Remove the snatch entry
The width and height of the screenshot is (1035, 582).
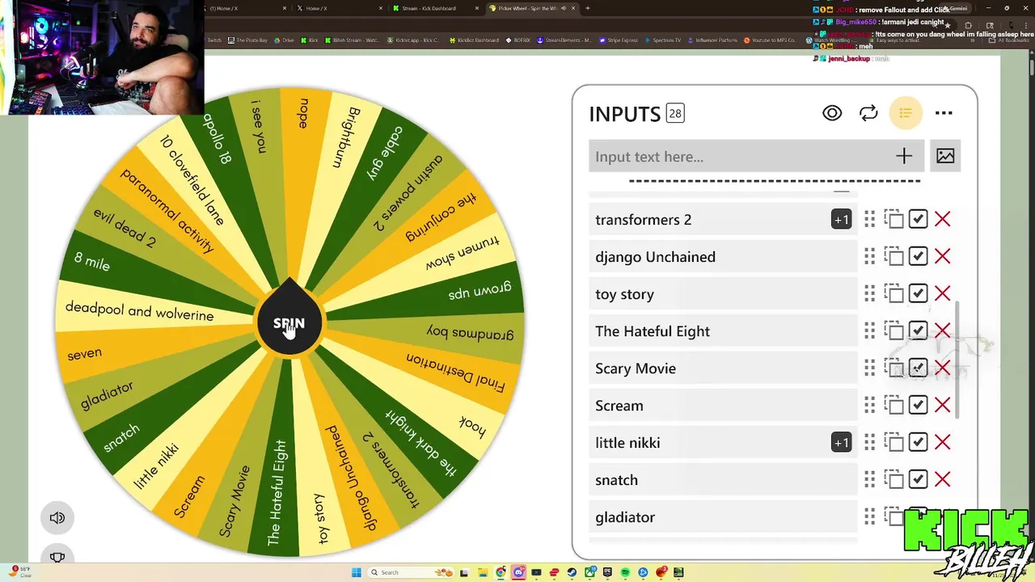[942, 479]
